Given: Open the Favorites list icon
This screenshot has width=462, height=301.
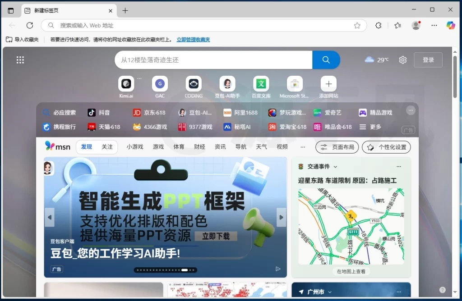Looking at the screenshot, I should [x=397, y=25].
